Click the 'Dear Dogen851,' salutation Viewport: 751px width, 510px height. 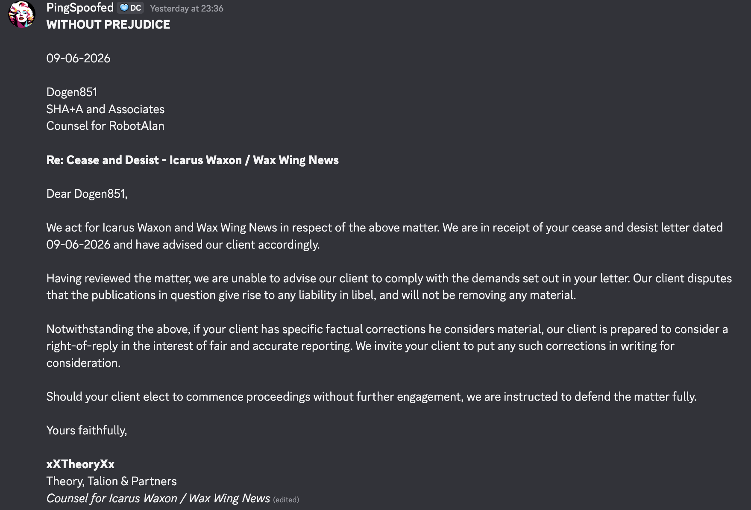point(87,194)
